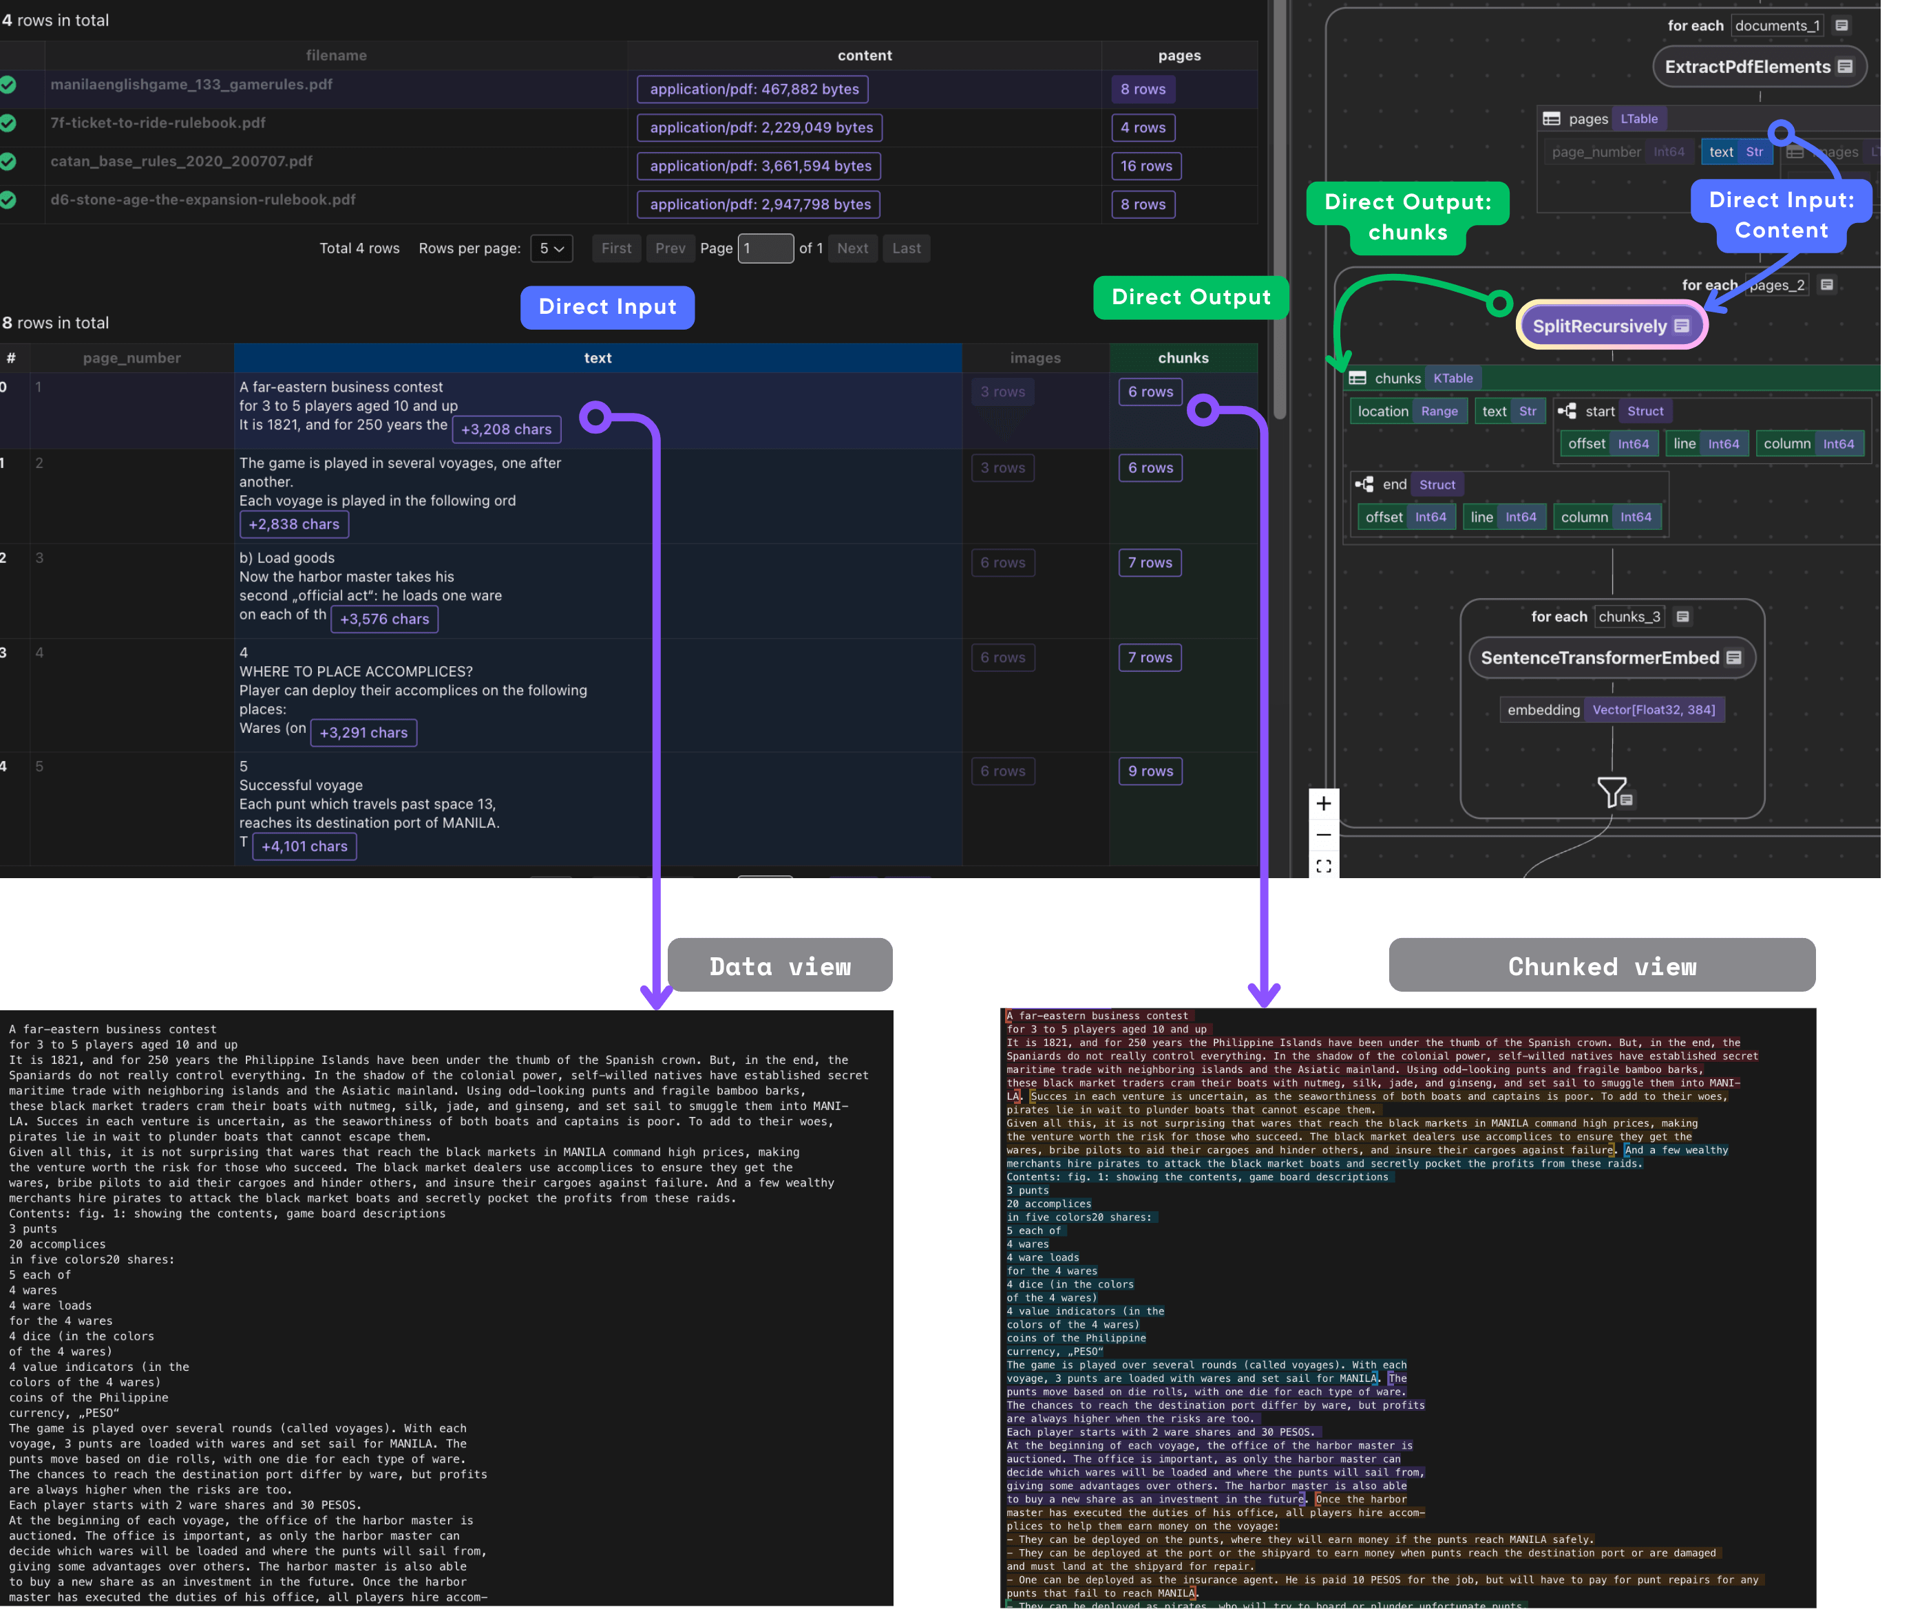
Task: Click the table icon beside chunks KTable
Action: click(x=1358, y=378)
